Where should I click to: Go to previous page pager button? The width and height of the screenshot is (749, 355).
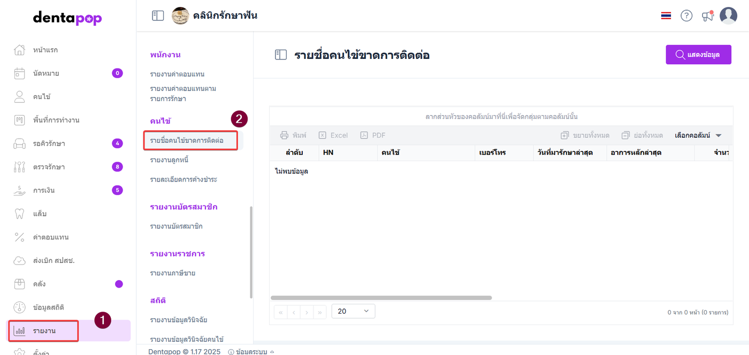(294, 312)
